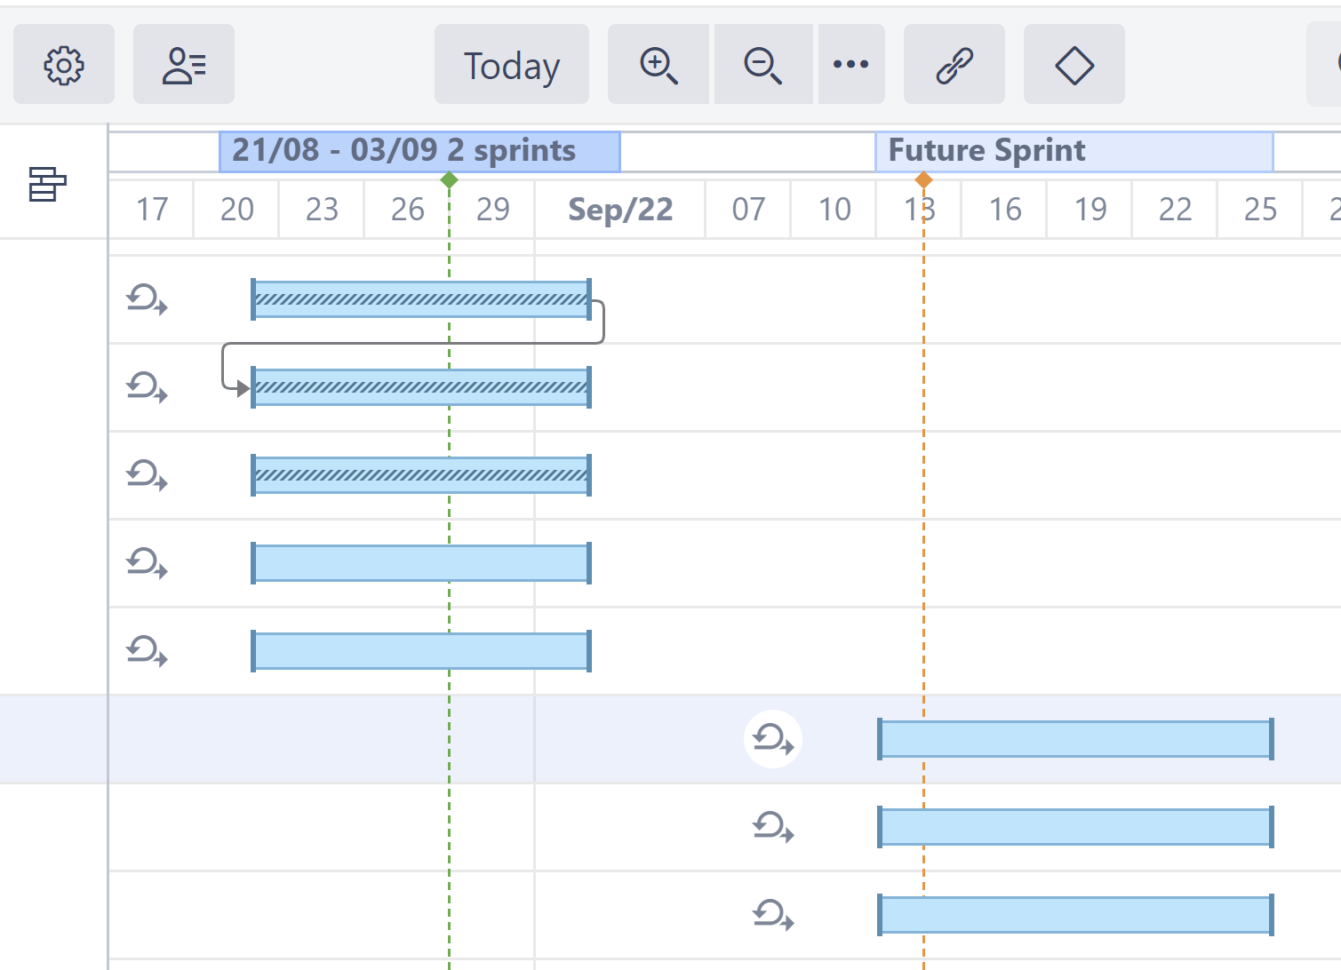This screenshot has height=970, width=1341.
Task: Click the sprint icon in the highlighted row
Action: pyautogui.click(x=773, y=739)
